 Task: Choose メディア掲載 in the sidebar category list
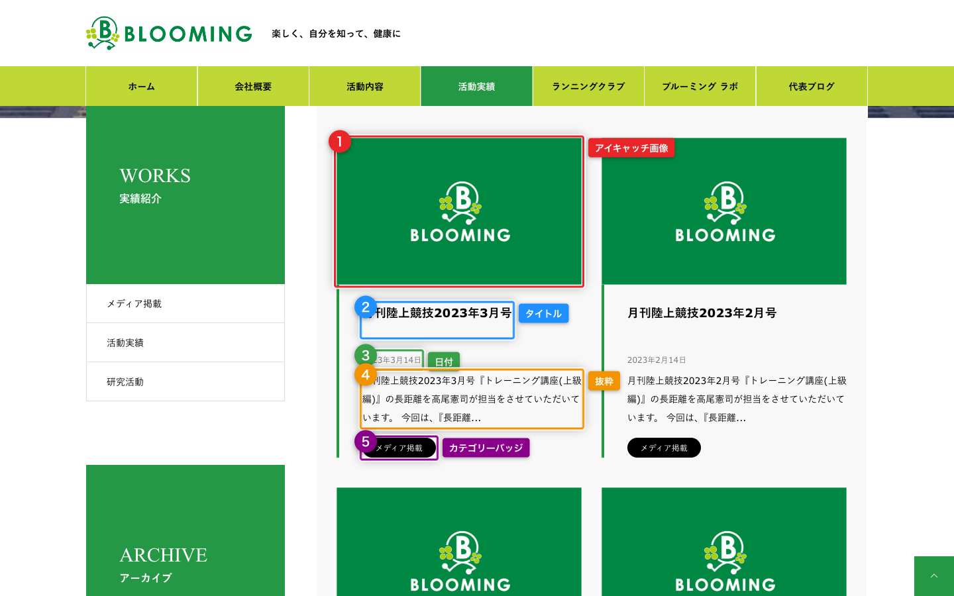[185, 304]
